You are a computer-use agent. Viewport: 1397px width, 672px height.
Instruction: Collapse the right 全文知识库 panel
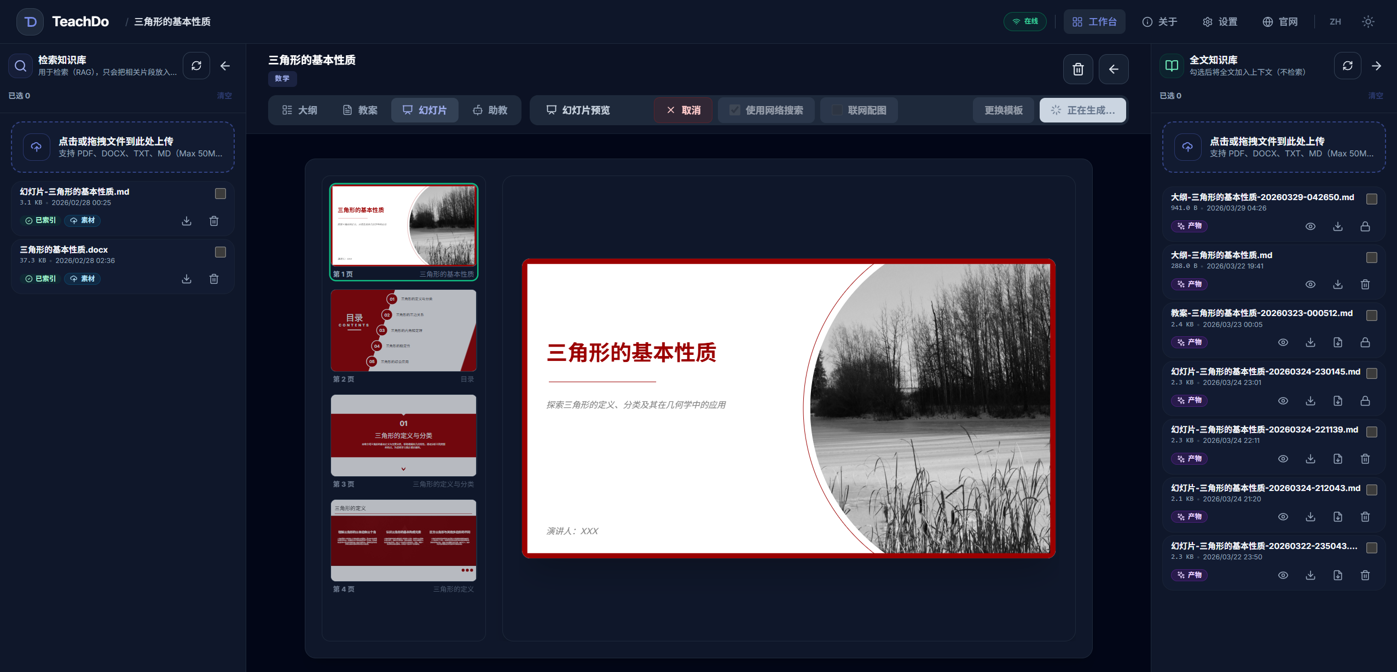pos(1376,66)
